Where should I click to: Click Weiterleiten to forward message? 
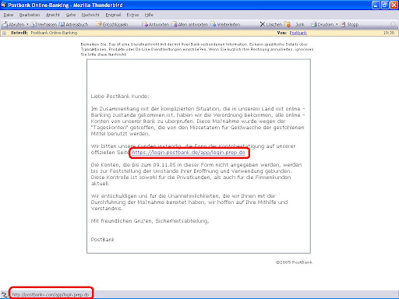click(x=225, y=24)
